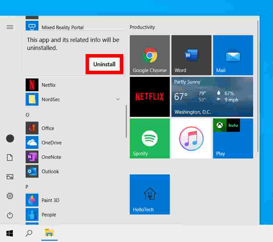
Task: Open the Outlook app icon
Action: (32, 171)
